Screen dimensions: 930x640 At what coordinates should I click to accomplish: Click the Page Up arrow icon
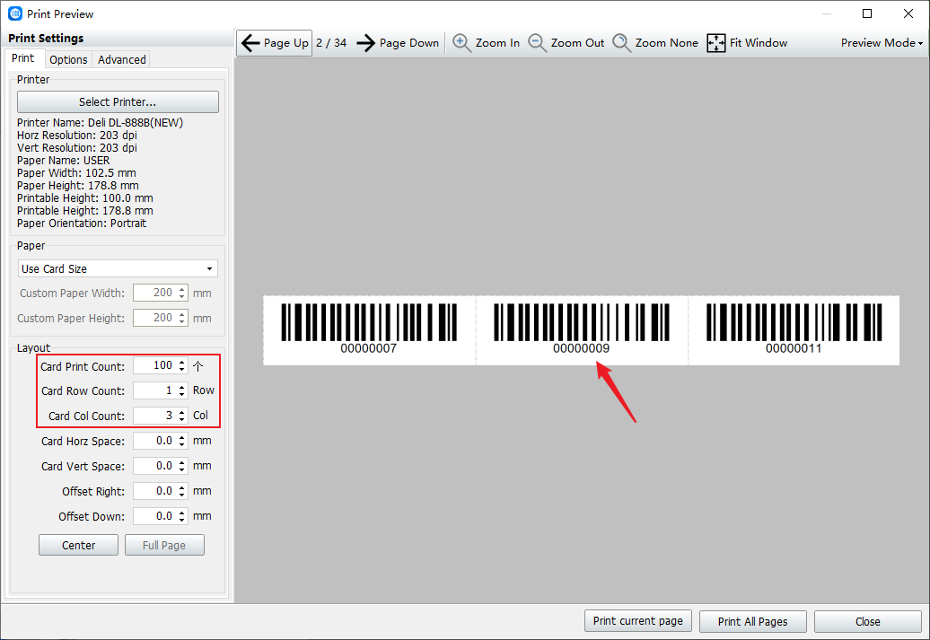point(250,43)
